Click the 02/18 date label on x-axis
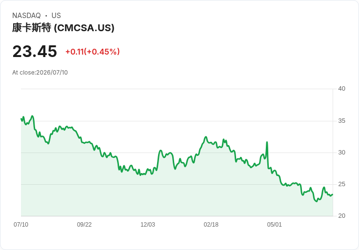This screenshot has height=250, width=359. pyautogui.click(x=211, y=224)
